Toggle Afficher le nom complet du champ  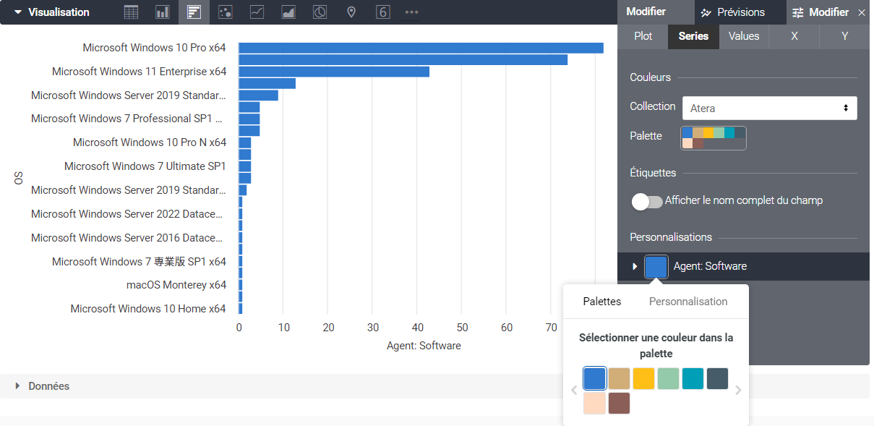[x=647, y=201]
